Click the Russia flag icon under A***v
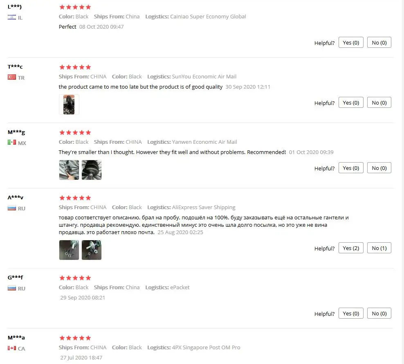Image resolution: width=404 pixels, height=364 pixels. (x=11, y=208)
